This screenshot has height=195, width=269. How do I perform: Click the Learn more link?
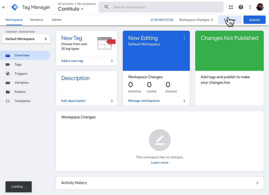pyautogui.click(x=160, y=163)
